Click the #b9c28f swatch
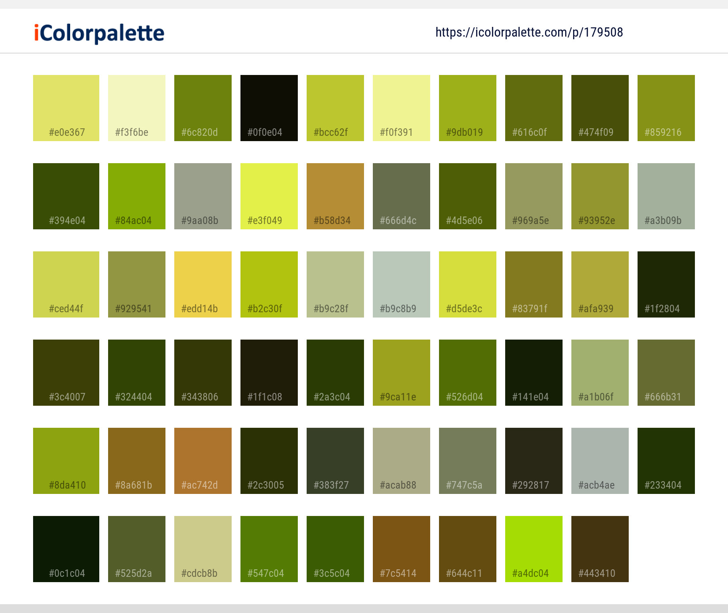Image resolution: width=728 pixels, height=613 pixels. 335,284
